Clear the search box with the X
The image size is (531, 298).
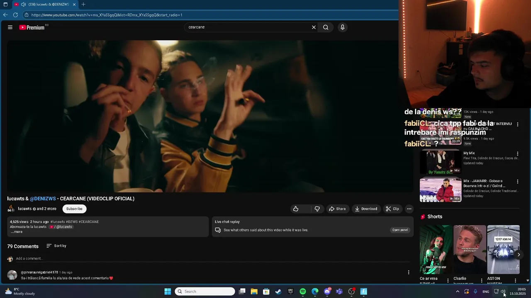[x=314, y=27]
